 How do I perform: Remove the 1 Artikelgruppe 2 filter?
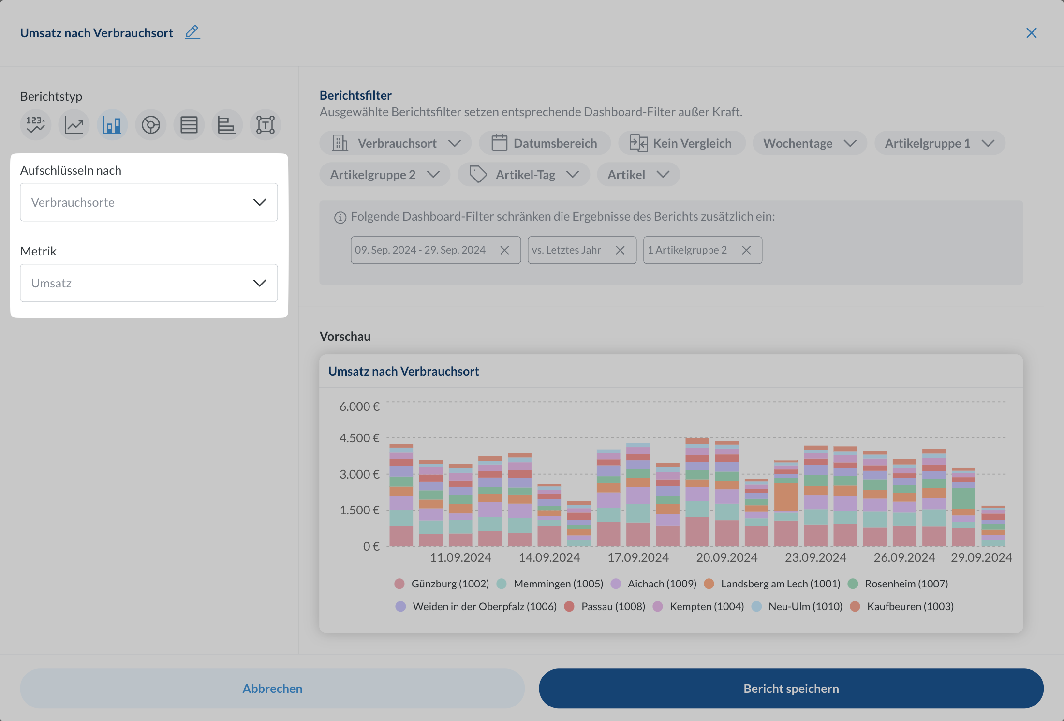(x=746, y=250)
